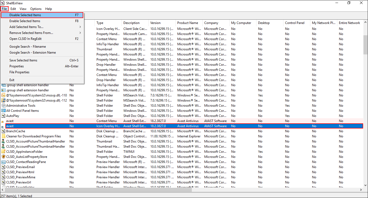Click the "Yes" Control Panel cell of AutoPlay row
The height and width of the screenshot is (198, 368).
[x=287, y=116]
